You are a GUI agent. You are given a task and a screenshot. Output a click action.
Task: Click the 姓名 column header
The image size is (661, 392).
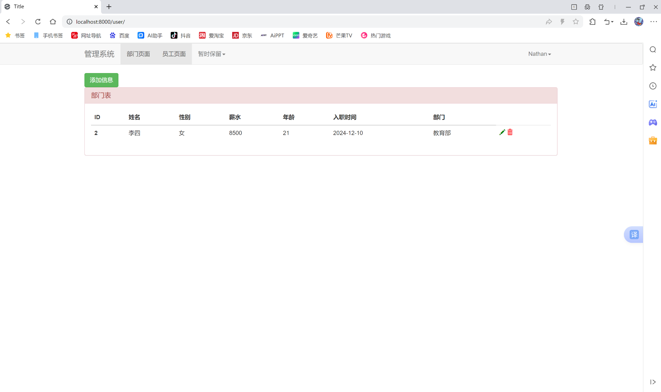pos(134,117)
